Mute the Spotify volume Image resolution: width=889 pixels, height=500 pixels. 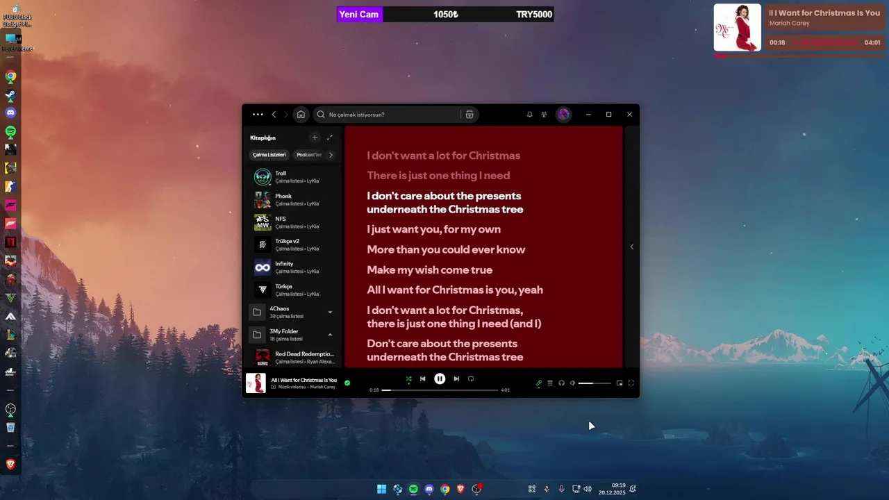tap(572, 383)
